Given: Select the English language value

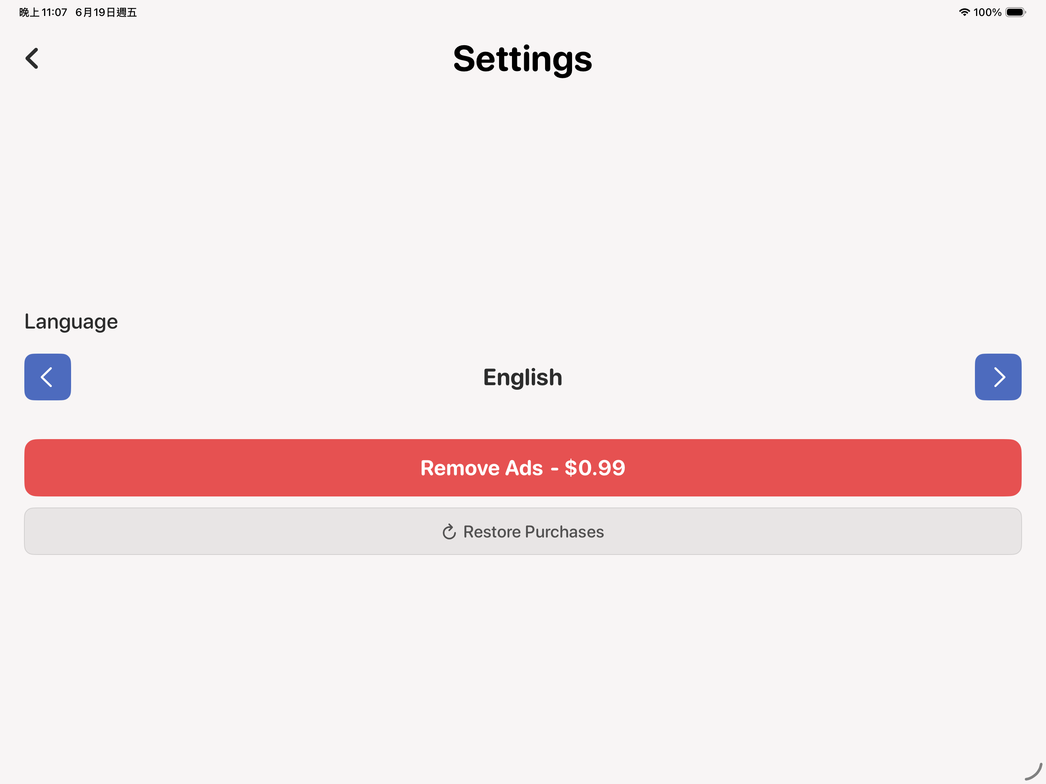Looking at the screenshot, I should tap(523, 377).
